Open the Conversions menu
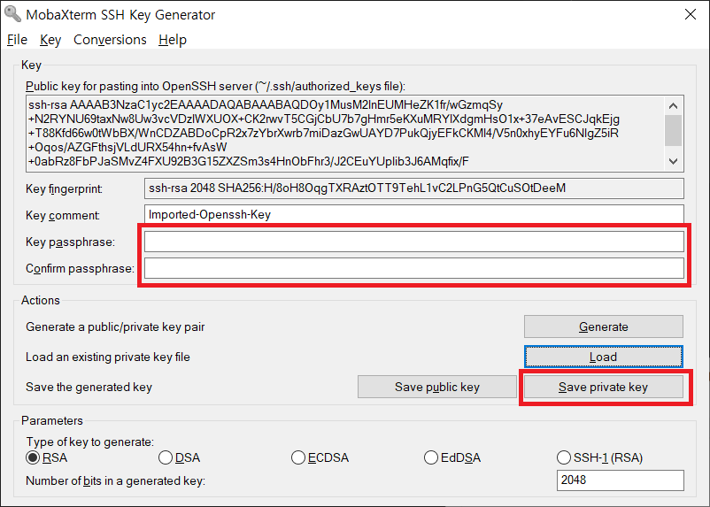The image size is (710, 507). click(110, 40)
